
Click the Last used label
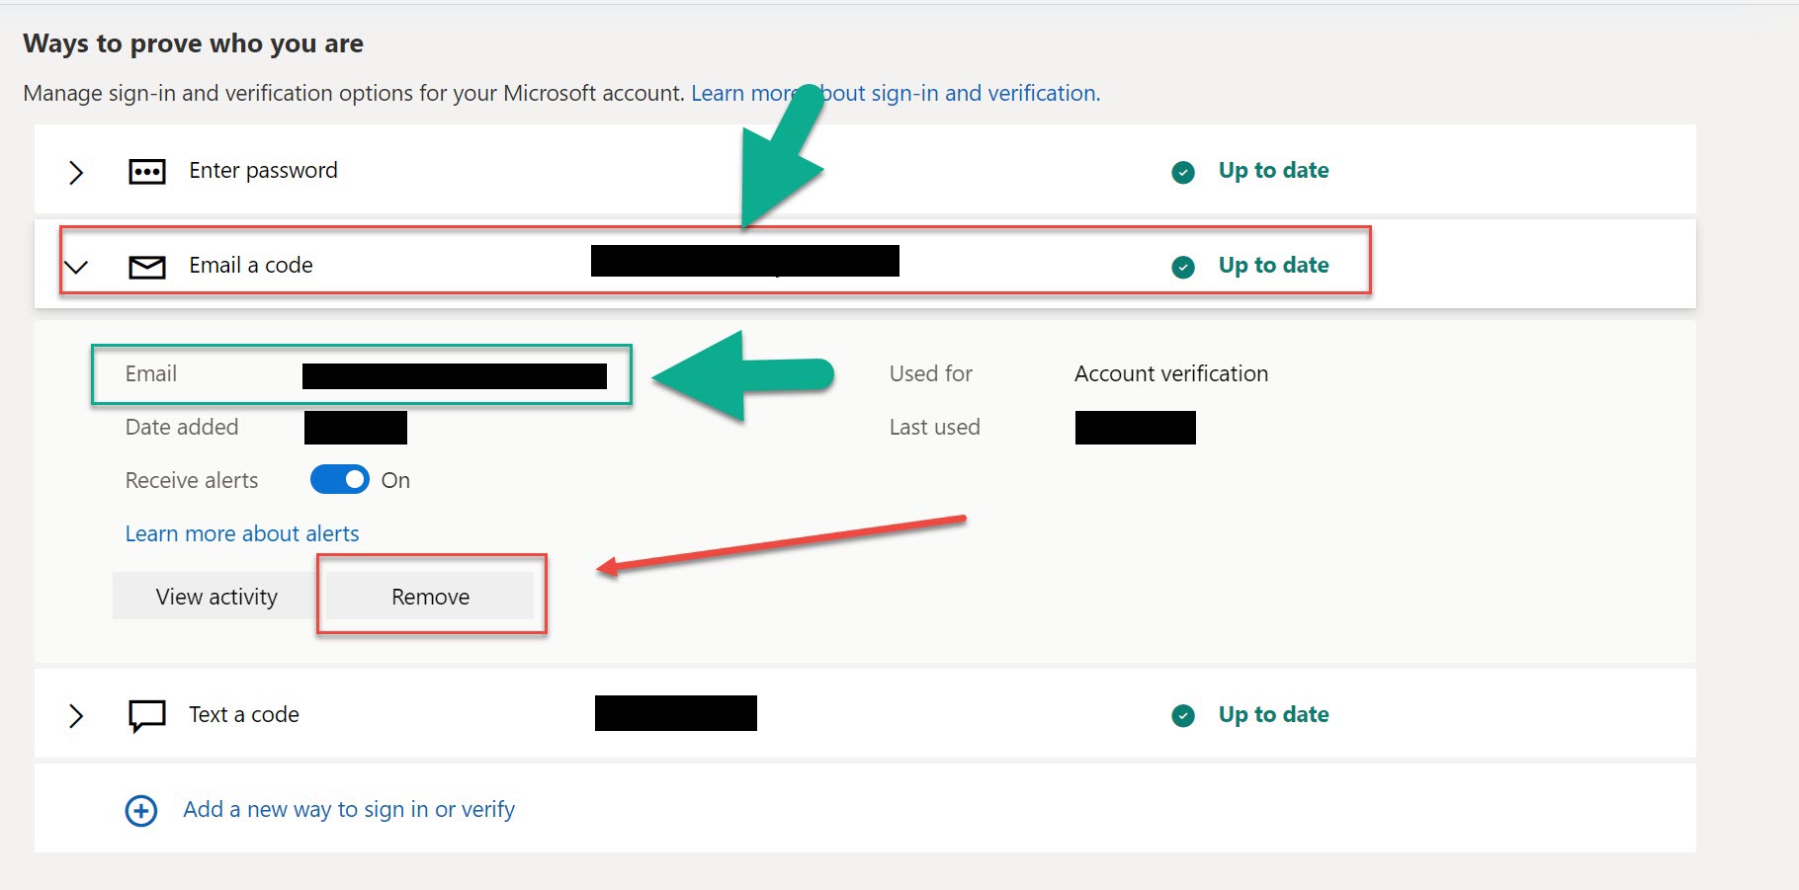point(935,427)
